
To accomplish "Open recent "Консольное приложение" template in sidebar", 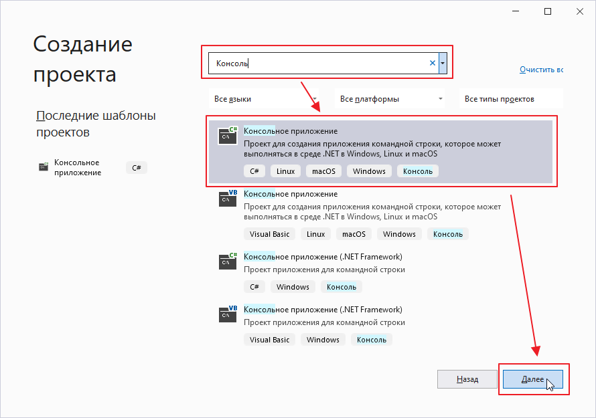I will point(77,167).
